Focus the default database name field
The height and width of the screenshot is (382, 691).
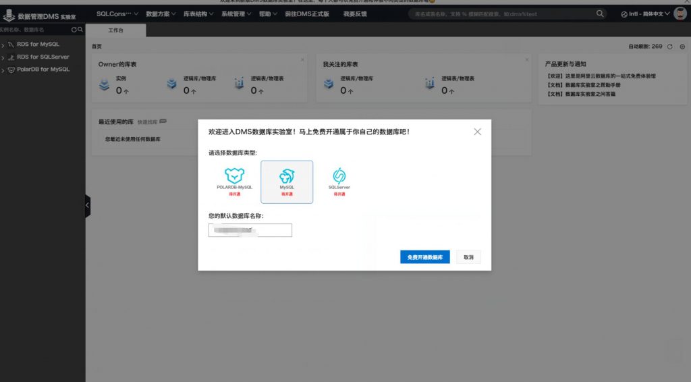[x=250, y=230]
